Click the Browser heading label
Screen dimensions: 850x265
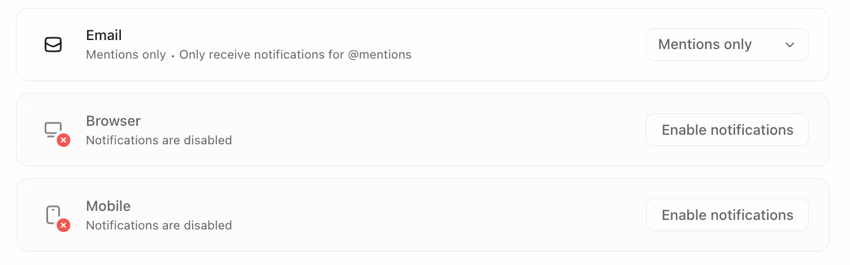113,121
